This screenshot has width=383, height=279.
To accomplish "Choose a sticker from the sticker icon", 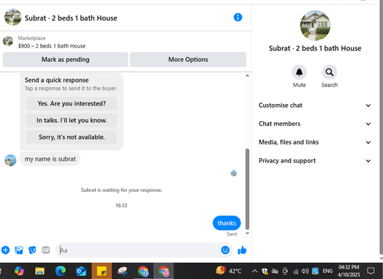I will tap(32, 250).
